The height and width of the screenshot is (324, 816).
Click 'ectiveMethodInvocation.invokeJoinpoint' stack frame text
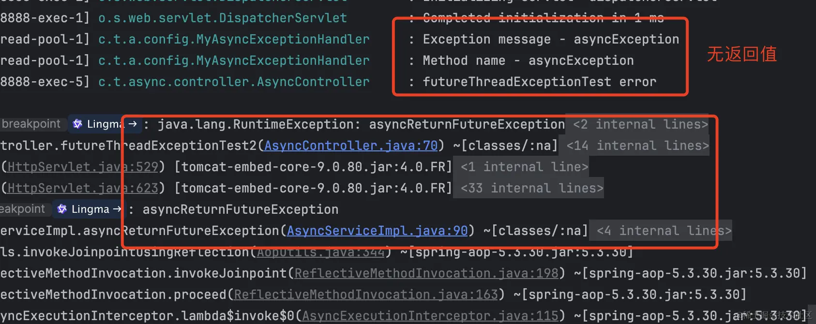coord(143,273)
